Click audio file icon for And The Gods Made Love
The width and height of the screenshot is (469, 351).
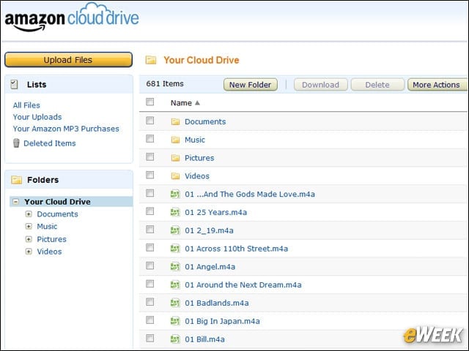click(x=175, y=195)
